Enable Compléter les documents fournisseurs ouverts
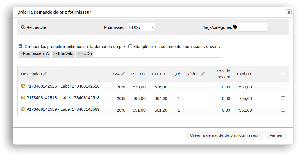This screenshot has width=299, height=156. click(x=130, y=46)
